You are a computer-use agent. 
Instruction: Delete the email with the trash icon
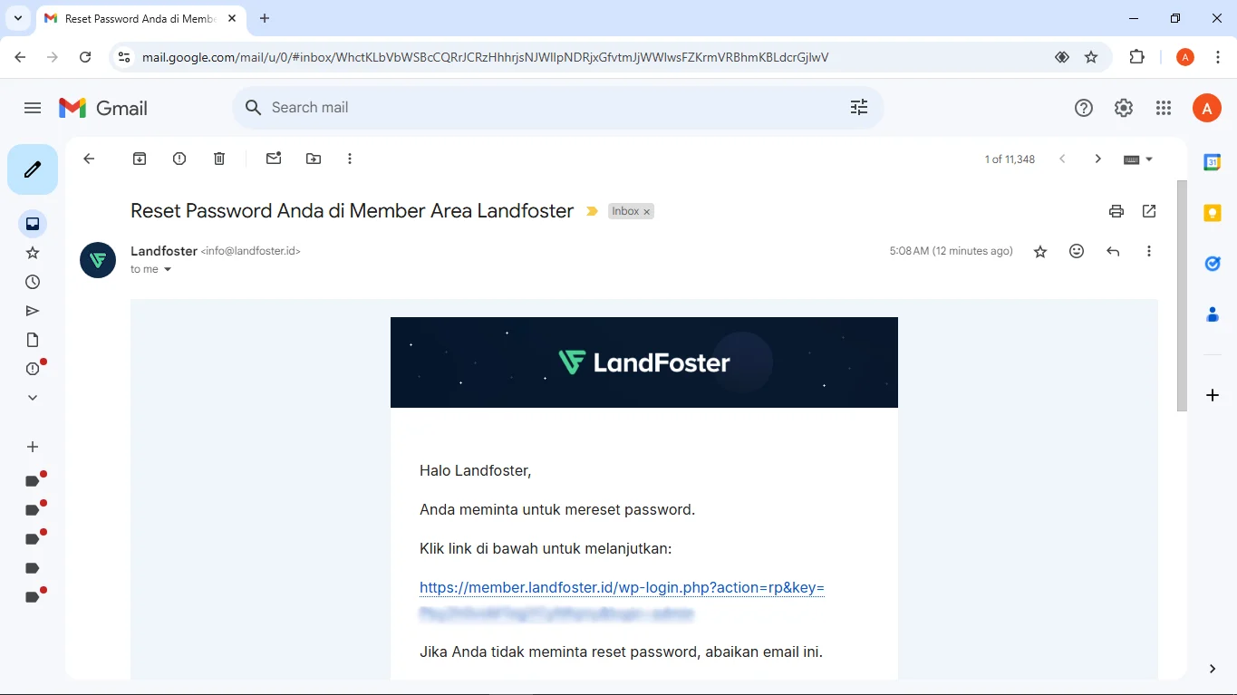[x=219, y=159]
